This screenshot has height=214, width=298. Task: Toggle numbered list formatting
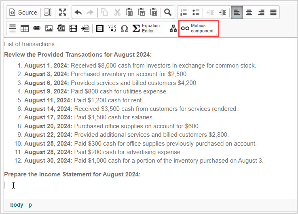click(184, 13)
